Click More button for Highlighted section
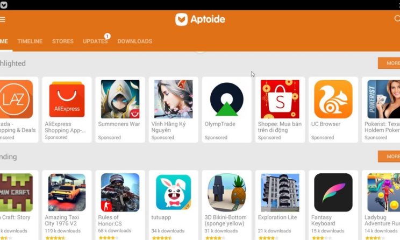Image resolution: width=400 pixels, height=240 pixels. coord(389,63)
